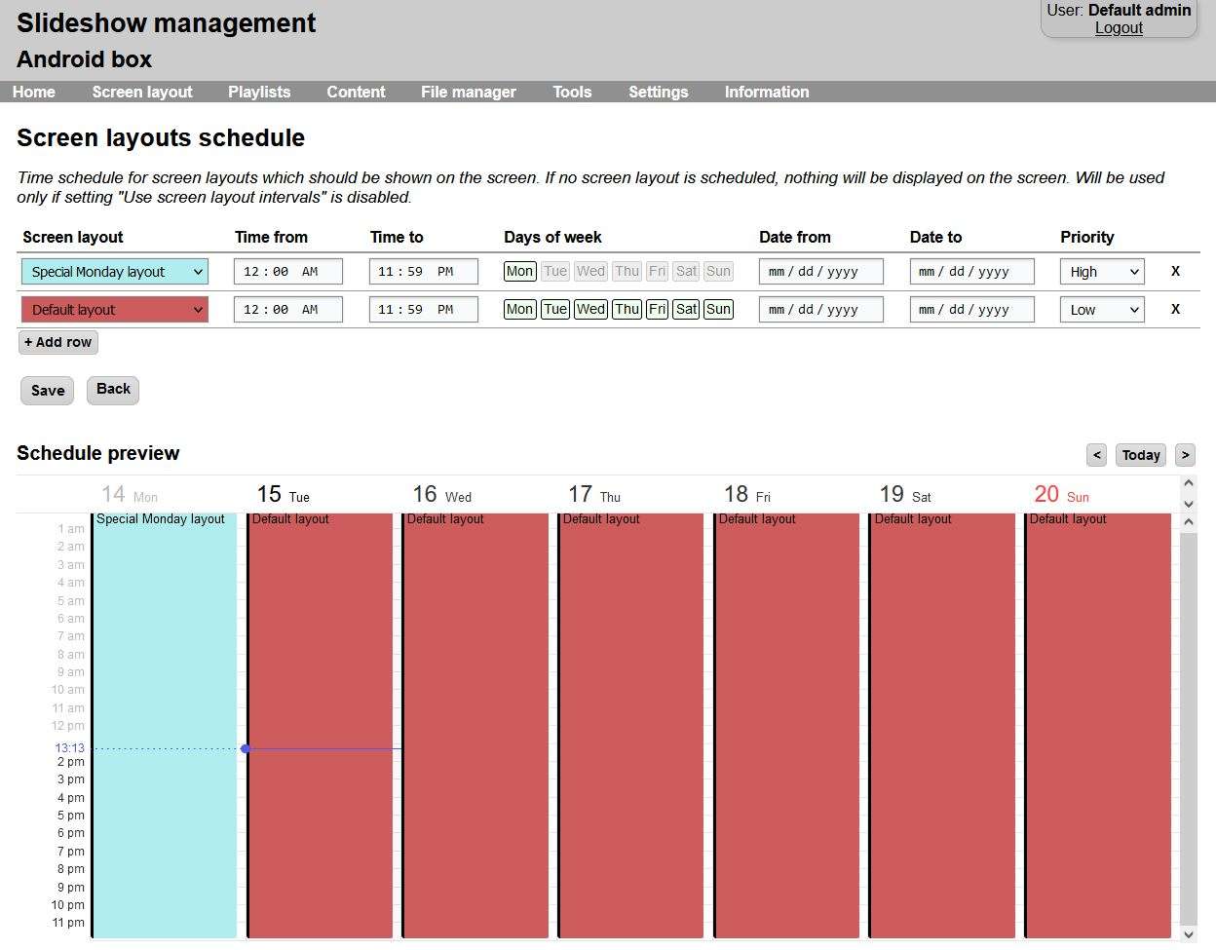Open the Playlists section
The height and width of the screenshot is (950, 1216).
click(259, 92)
